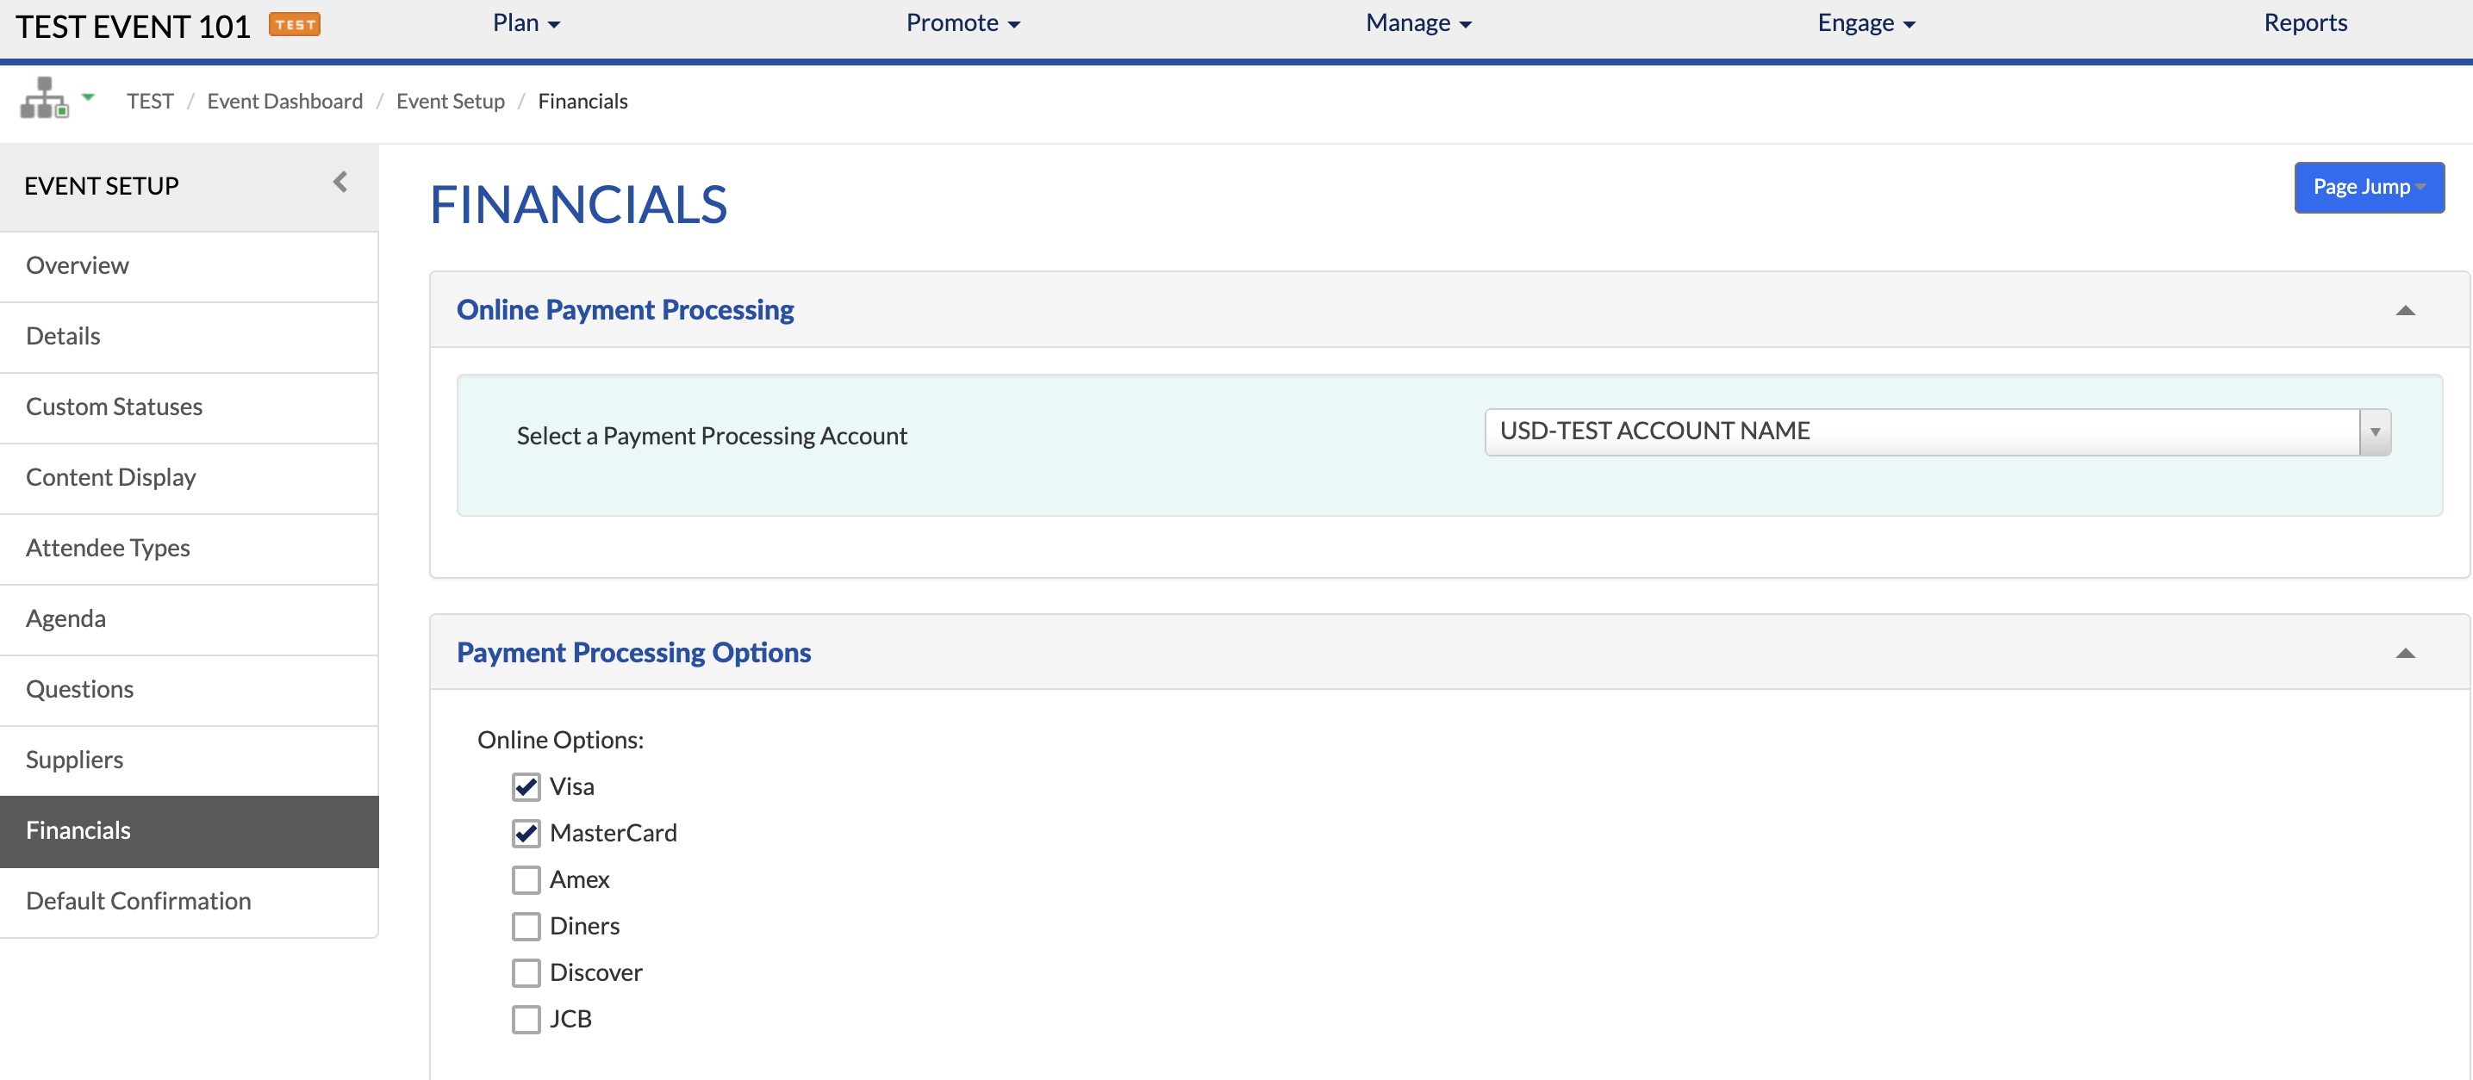
Task: Open Details in the sidebar
Action: coord(189,337)
